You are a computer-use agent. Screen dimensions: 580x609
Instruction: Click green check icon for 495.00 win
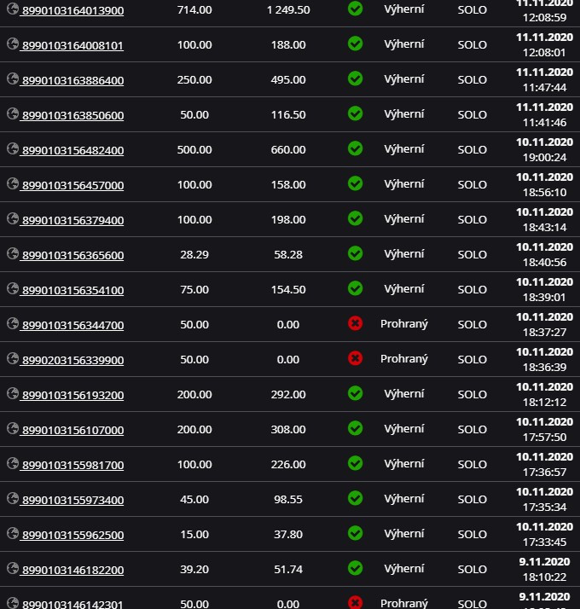pos(355,78)
